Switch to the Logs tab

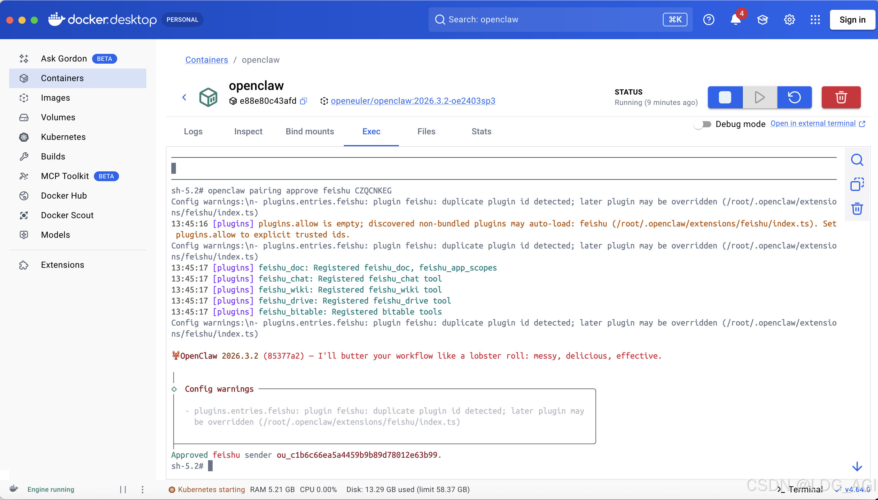click(x=193, y=132)
